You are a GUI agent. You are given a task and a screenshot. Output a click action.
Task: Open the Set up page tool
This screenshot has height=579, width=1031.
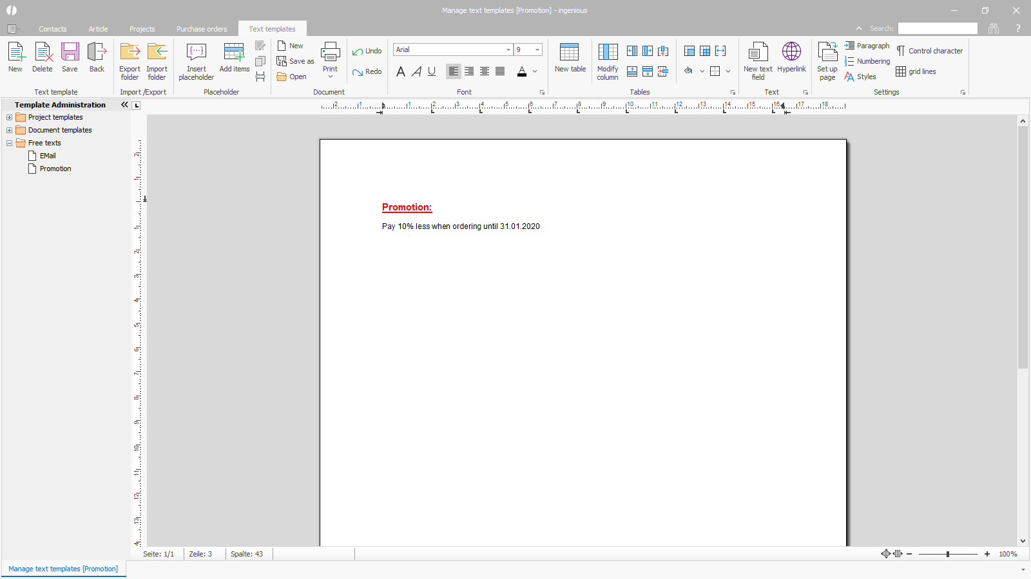[827, 52]
